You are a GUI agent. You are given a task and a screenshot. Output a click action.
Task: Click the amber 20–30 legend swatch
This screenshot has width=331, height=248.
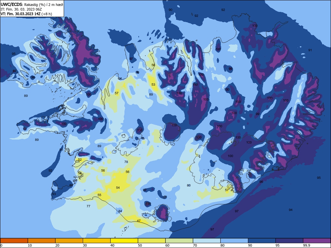(69, 241)
